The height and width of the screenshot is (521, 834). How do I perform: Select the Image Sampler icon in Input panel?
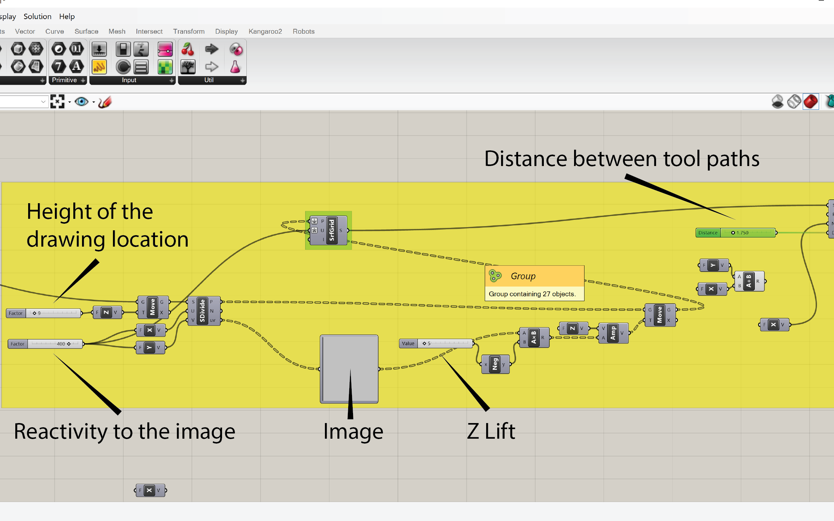(165, 67)
